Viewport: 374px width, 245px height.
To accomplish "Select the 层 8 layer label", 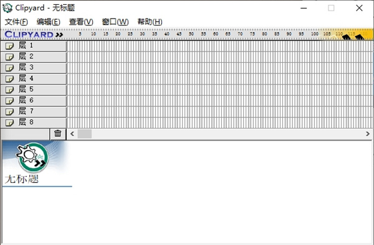I will 26,122.
